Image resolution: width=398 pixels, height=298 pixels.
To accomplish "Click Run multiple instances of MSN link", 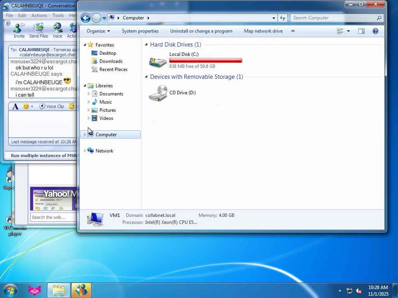I will point(44,156).
